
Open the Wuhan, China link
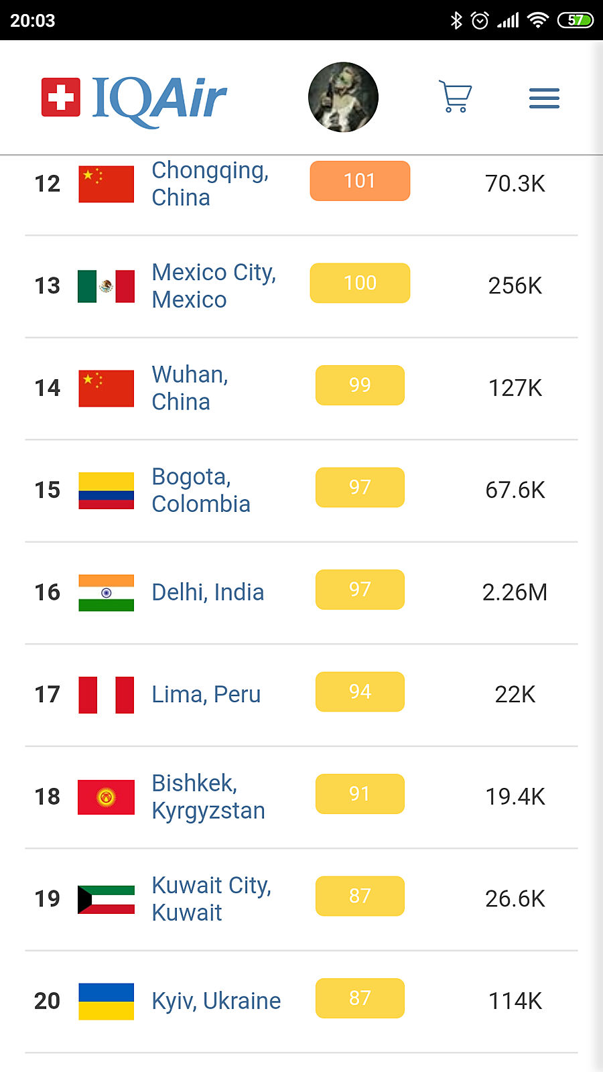(x=190, y=388)
